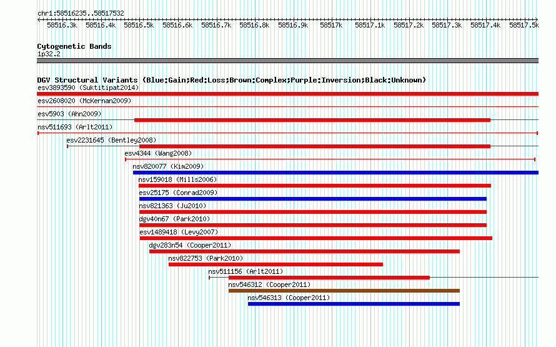The width and height of the screenshot is (556, 347).
Task: Click ruler position 58516.6k
Action: point(177,25)
